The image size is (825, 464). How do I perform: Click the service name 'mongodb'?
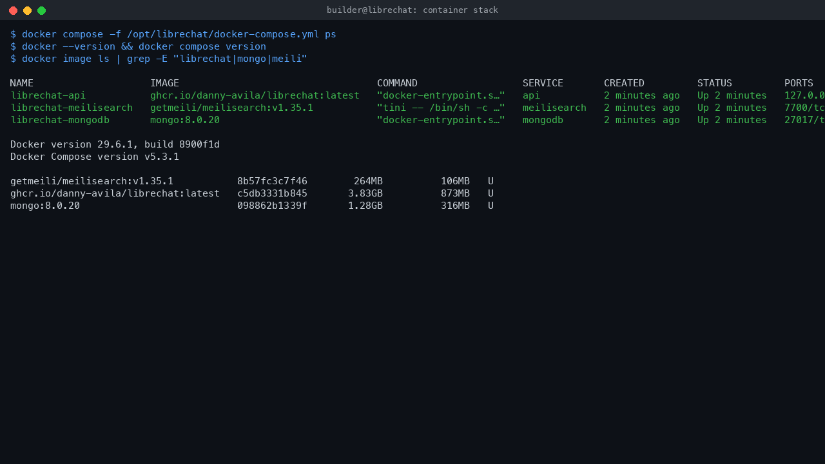point(543,120)
